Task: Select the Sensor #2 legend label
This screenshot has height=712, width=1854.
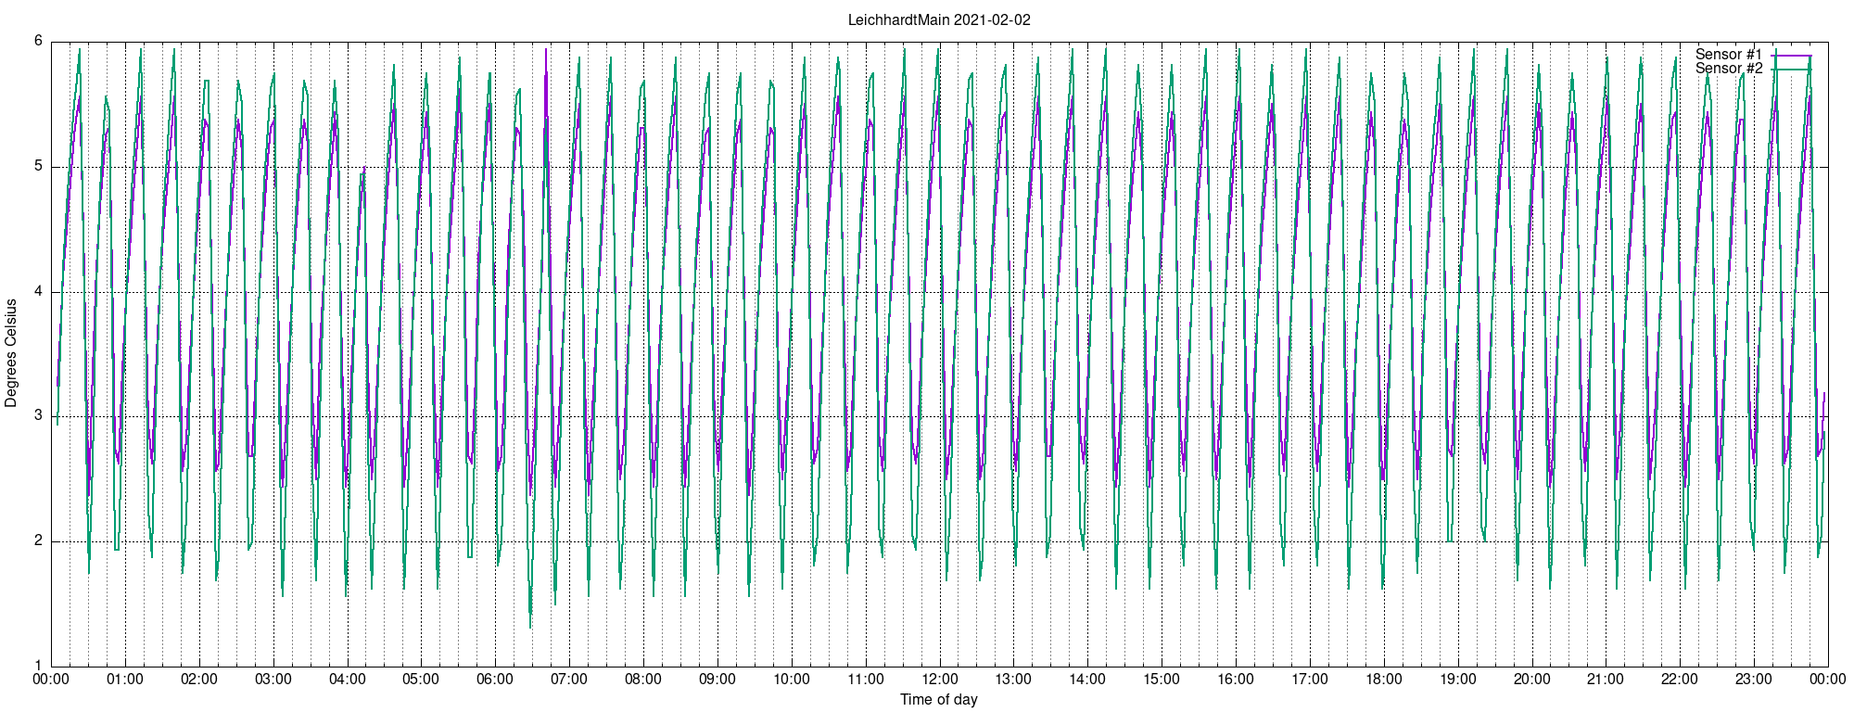Action: tap(1729, 68)
